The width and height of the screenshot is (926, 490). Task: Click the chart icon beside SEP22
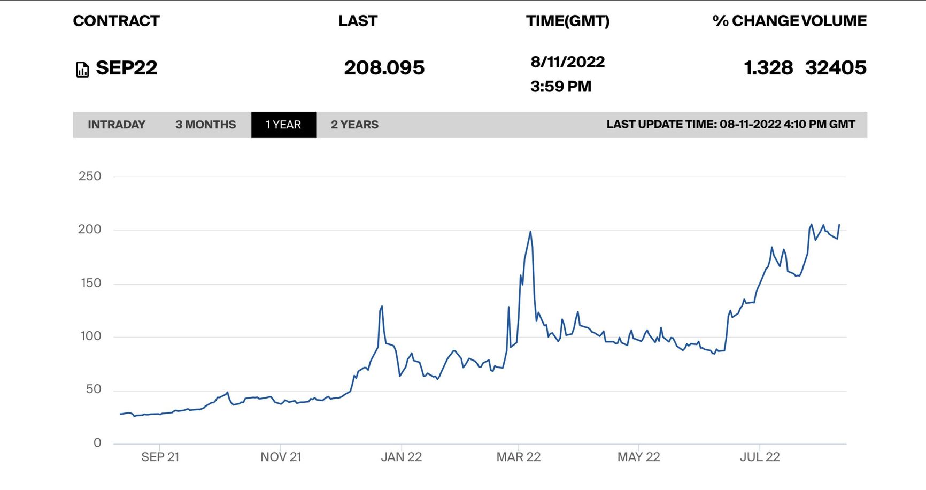pyautogui.click(x=82, y=70)
